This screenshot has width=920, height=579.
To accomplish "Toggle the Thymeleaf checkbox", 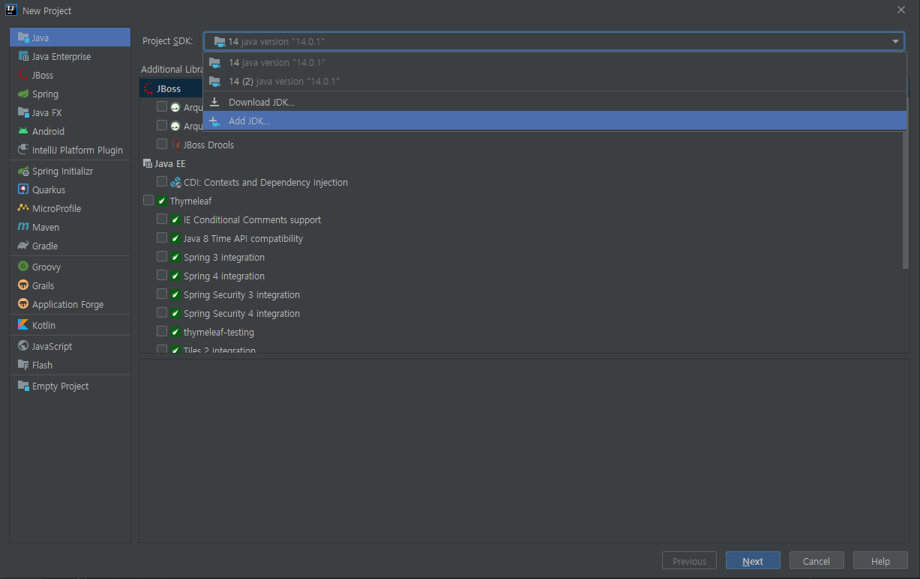I will 148,200.
